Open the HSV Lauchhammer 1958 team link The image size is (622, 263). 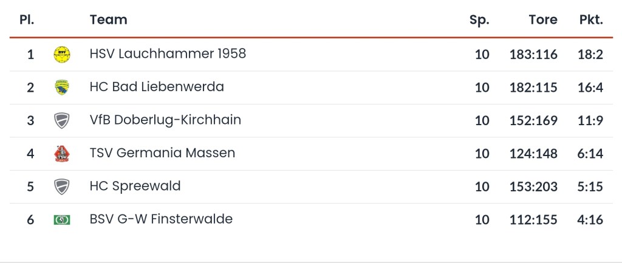(168, 54)
